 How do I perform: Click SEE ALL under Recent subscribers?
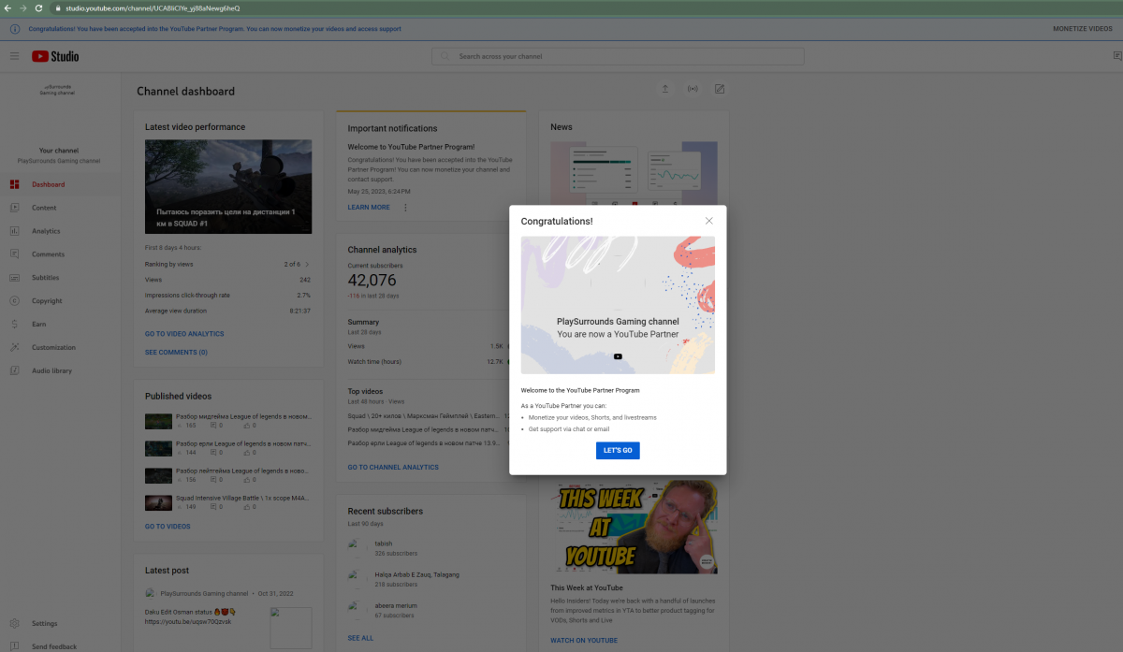pos(360,638)
